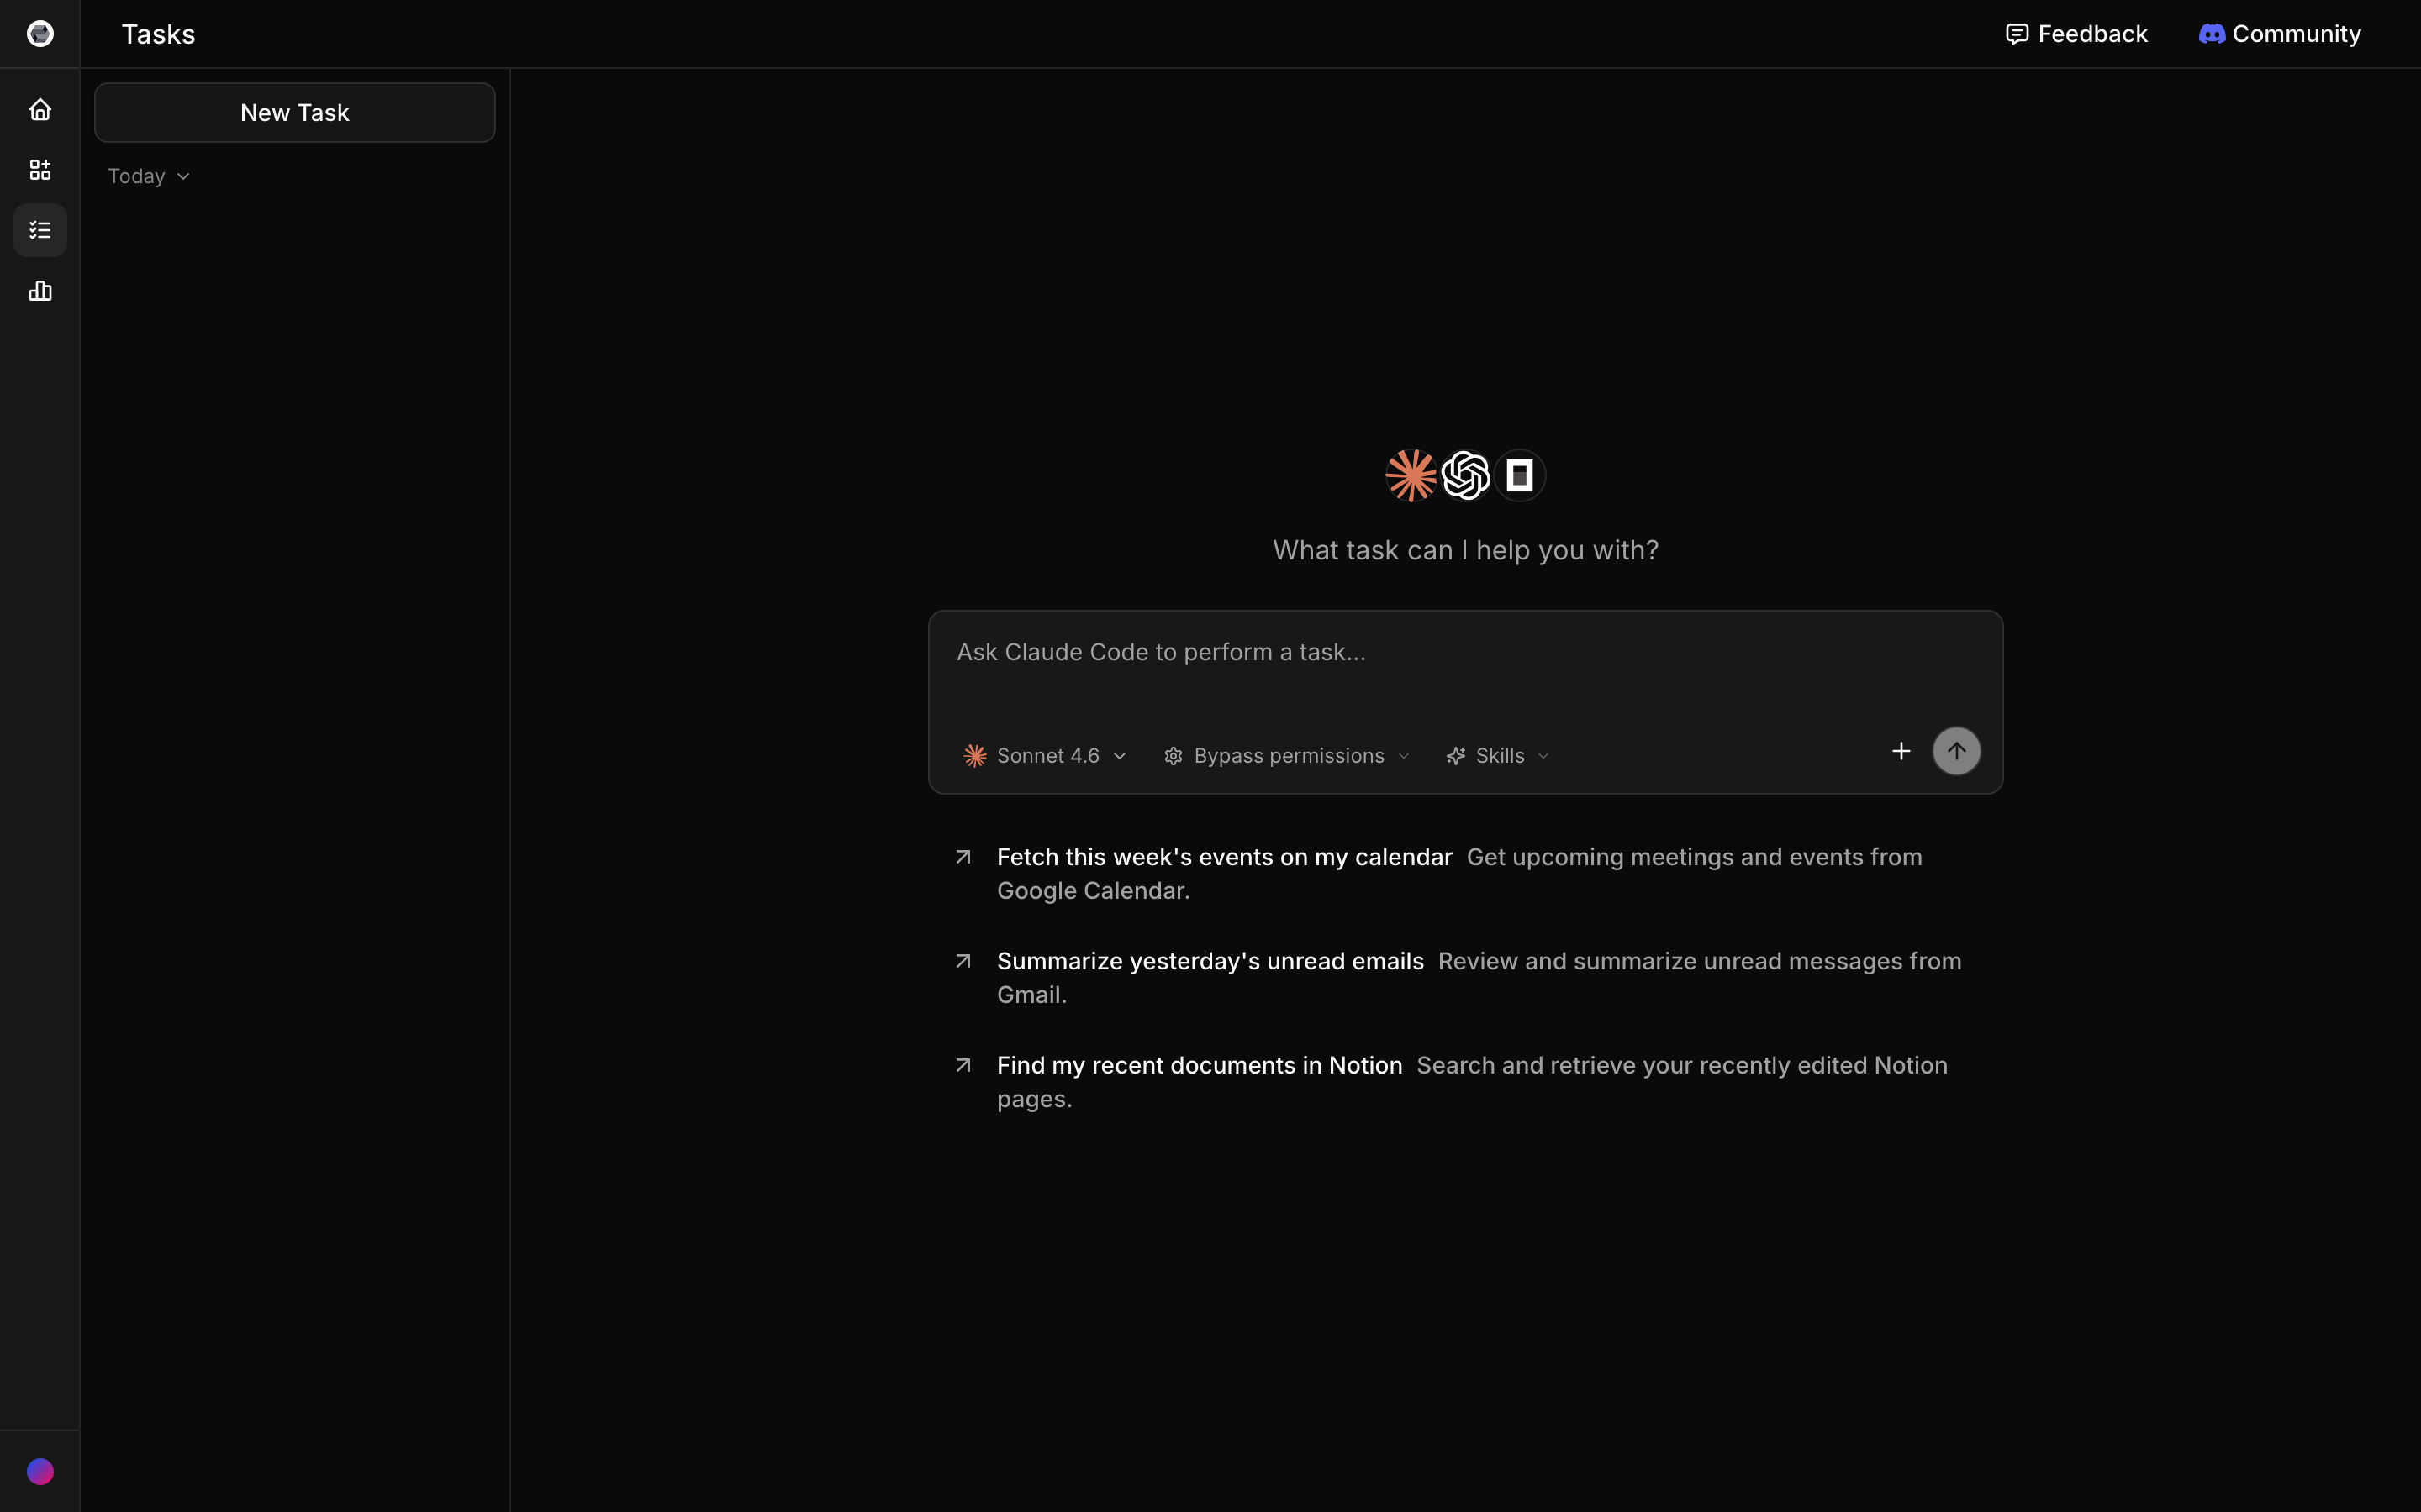The height and width of the screenshot is (1512, 2421).
Task: Open the Feedback link
Action: [x=2077, y=34]
